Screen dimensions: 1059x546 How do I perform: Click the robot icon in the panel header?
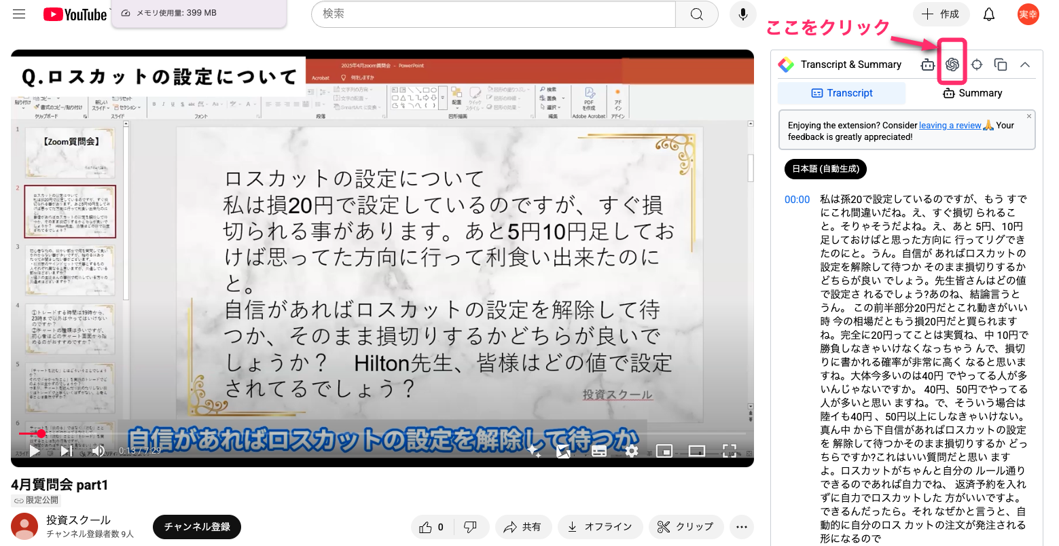[927, 64]
